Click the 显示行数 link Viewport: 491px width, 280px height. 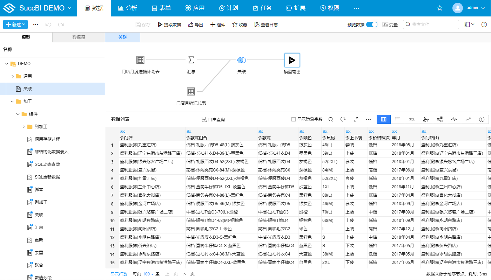119,274
